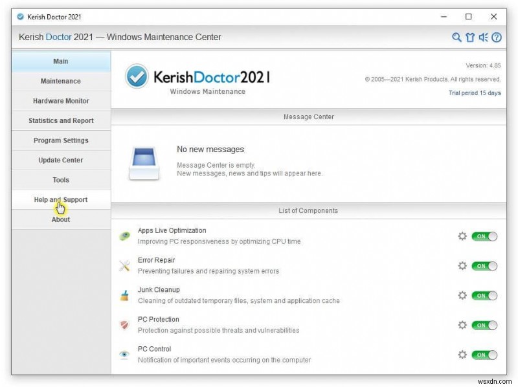
Task: Open the Hardware Monitor section
Action: [61, 101]
